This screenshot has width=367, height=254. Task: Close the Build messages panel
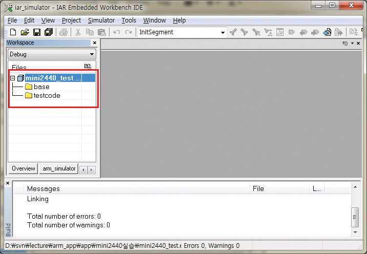(x=8, y=183)
